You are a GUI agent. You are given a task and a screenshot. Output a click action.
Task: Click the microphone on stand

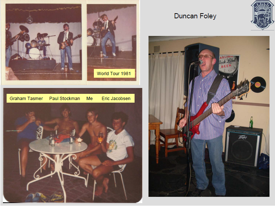point(197,62)
